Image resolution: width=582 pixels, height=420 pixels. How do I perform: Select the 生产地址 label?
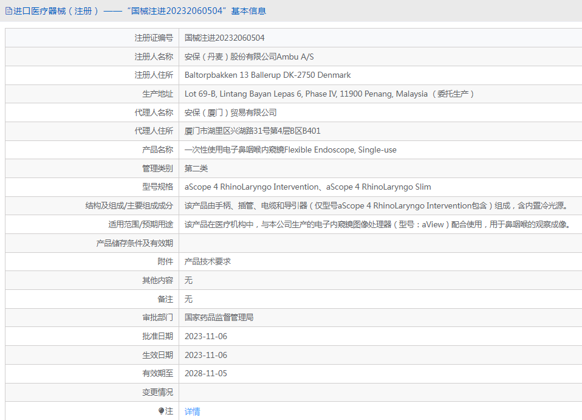click(x=158, y=94)
